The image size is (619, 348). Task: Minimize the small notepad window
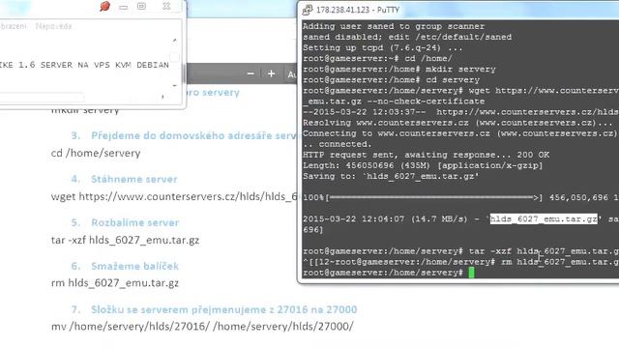124,7
